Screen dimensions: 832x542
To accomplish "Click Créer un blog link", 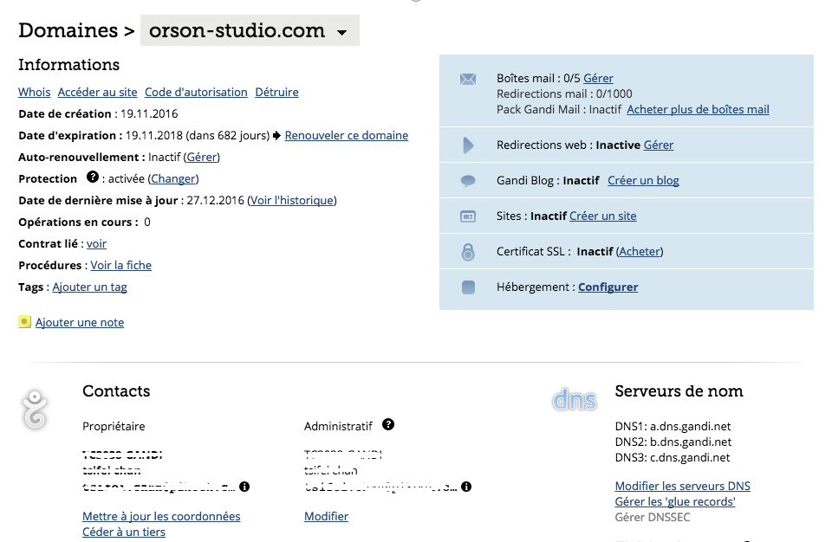I will pos(643,181).
